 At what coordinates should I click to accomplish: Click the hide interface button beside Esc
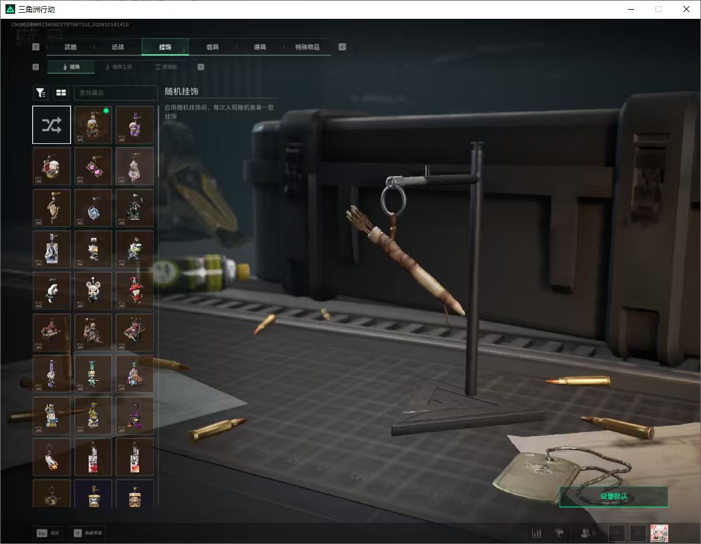pyautogui.click(x=89, y=533)
